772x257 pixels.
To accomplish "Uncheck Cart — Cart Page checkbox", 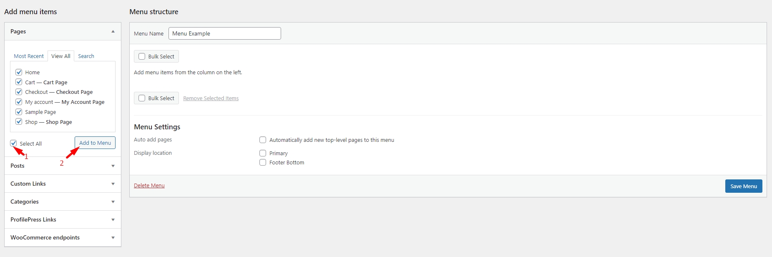I will (x=19, y=82).
